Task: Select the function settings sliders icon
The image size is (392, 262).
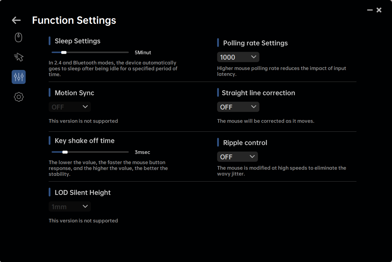Action: [19, 77]
